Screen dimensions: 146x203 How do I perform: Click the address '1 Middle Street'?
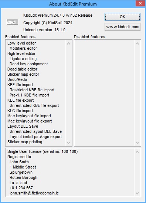23,167
